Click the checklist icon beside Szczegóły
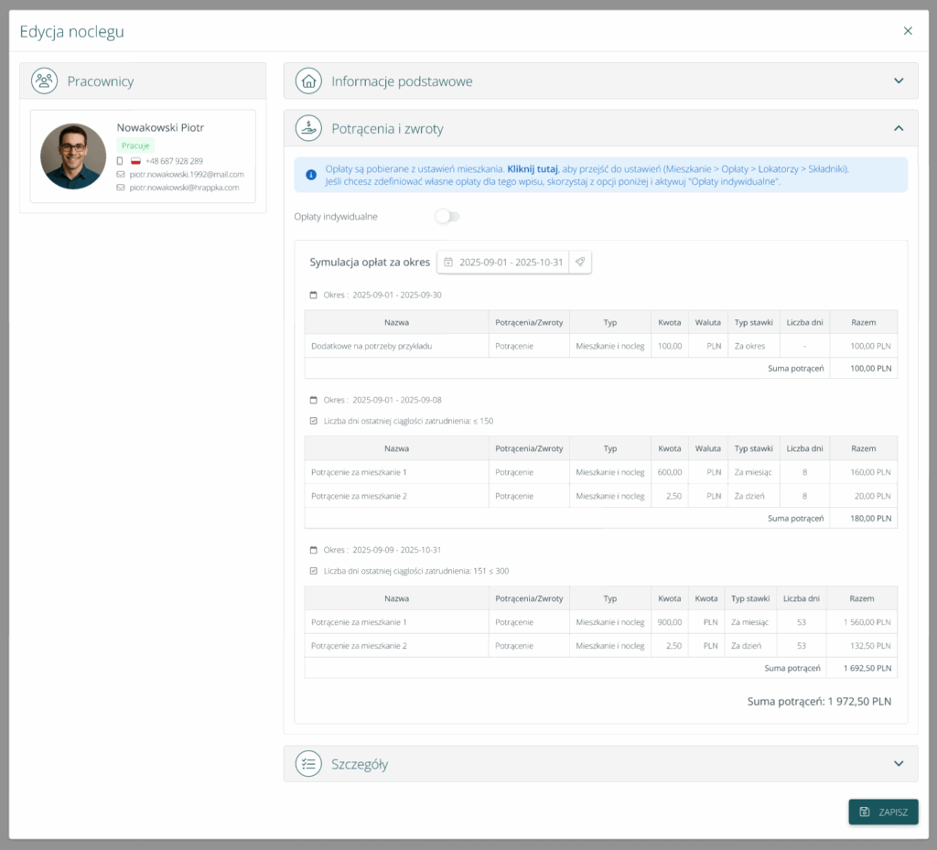Image resolution: width=937 pixels, height=850 pixels. coord(309,764)
